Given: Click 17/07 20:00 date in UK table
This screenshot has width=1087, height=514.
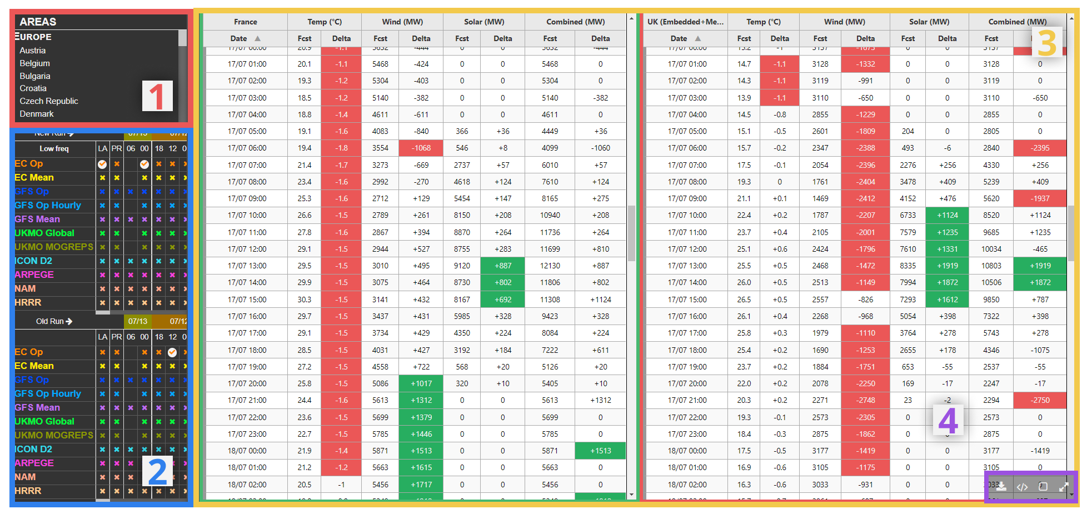Looking at the screenshot, I should click(x=687, y=383).
